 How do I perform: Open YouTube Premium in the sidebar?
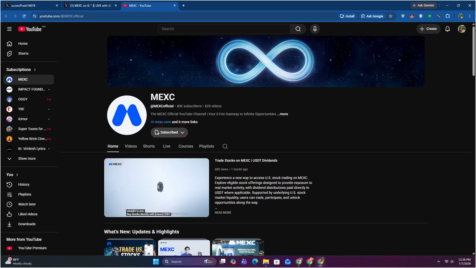pyautogui.click(x=29, y=248)
